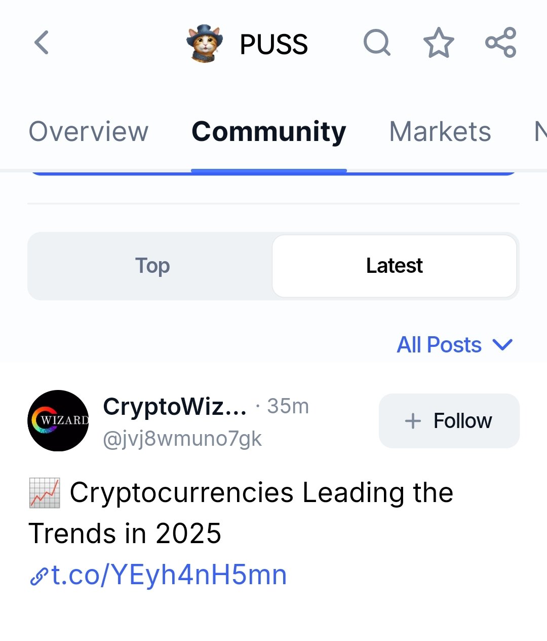Image resolution: width=547 pixels, height=641 pixels.
Task: Tap the @jvj8wmuno7gk handle
Action: tap(182, 439)
